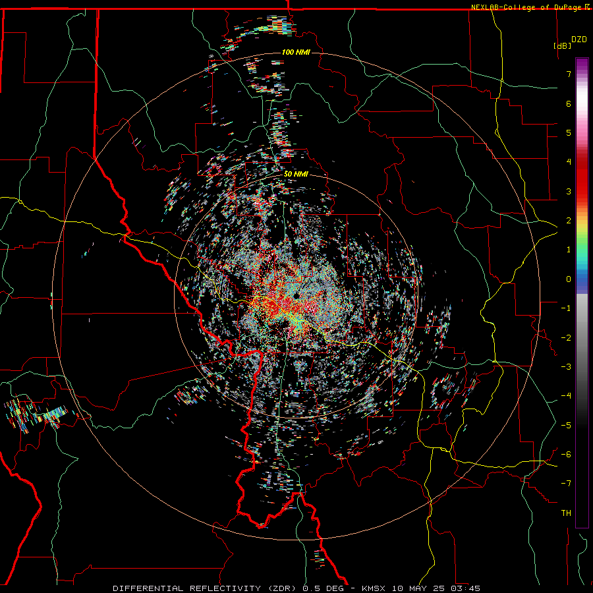The height and width of the screenshot is (593, 593).
Task: Click the black radar site dot at center
Action: [x=296, y=295]
